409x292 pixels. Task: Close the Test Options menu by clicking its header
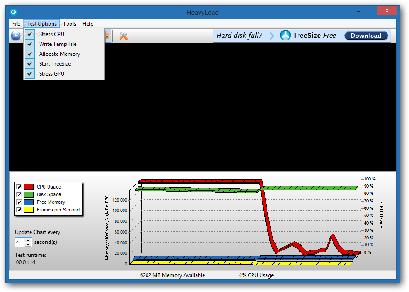(x=41, y=24)
